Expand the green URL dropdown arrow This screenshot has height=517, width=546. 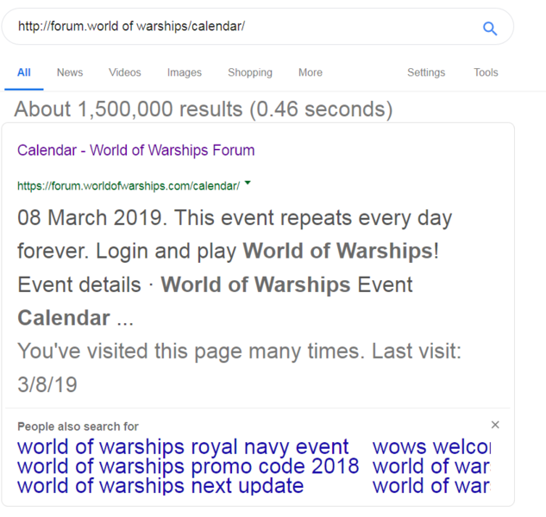click(x=248, y=183)
